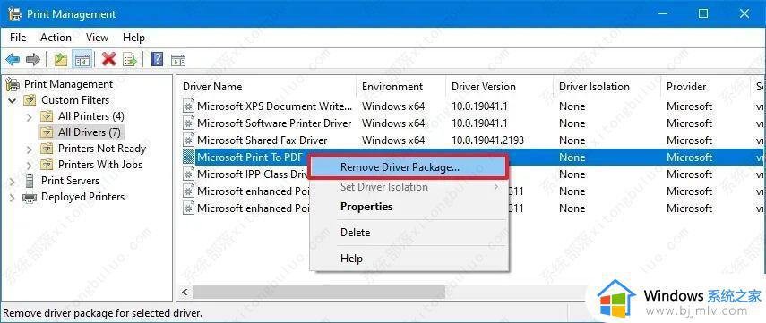This screenshot has width=766, height=323.
Task: Click Windows x64 in XPS Document Writer row
Action: (x=393, y=106)
